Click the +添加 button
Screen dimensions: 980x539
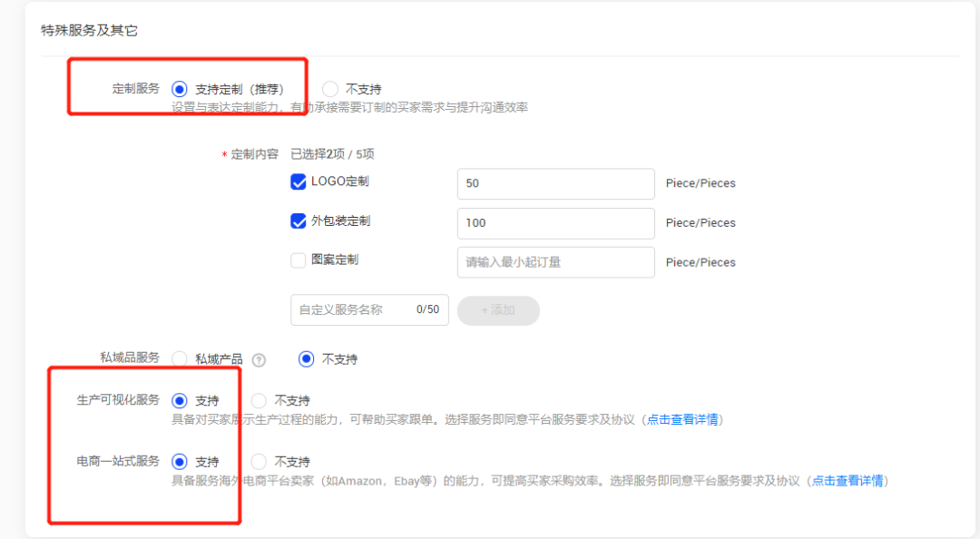(498, 309)
